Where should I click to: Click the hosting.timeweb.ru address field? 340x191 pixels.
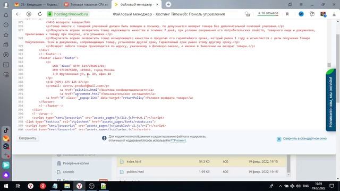pyautogui.click(x=71, y=14)
